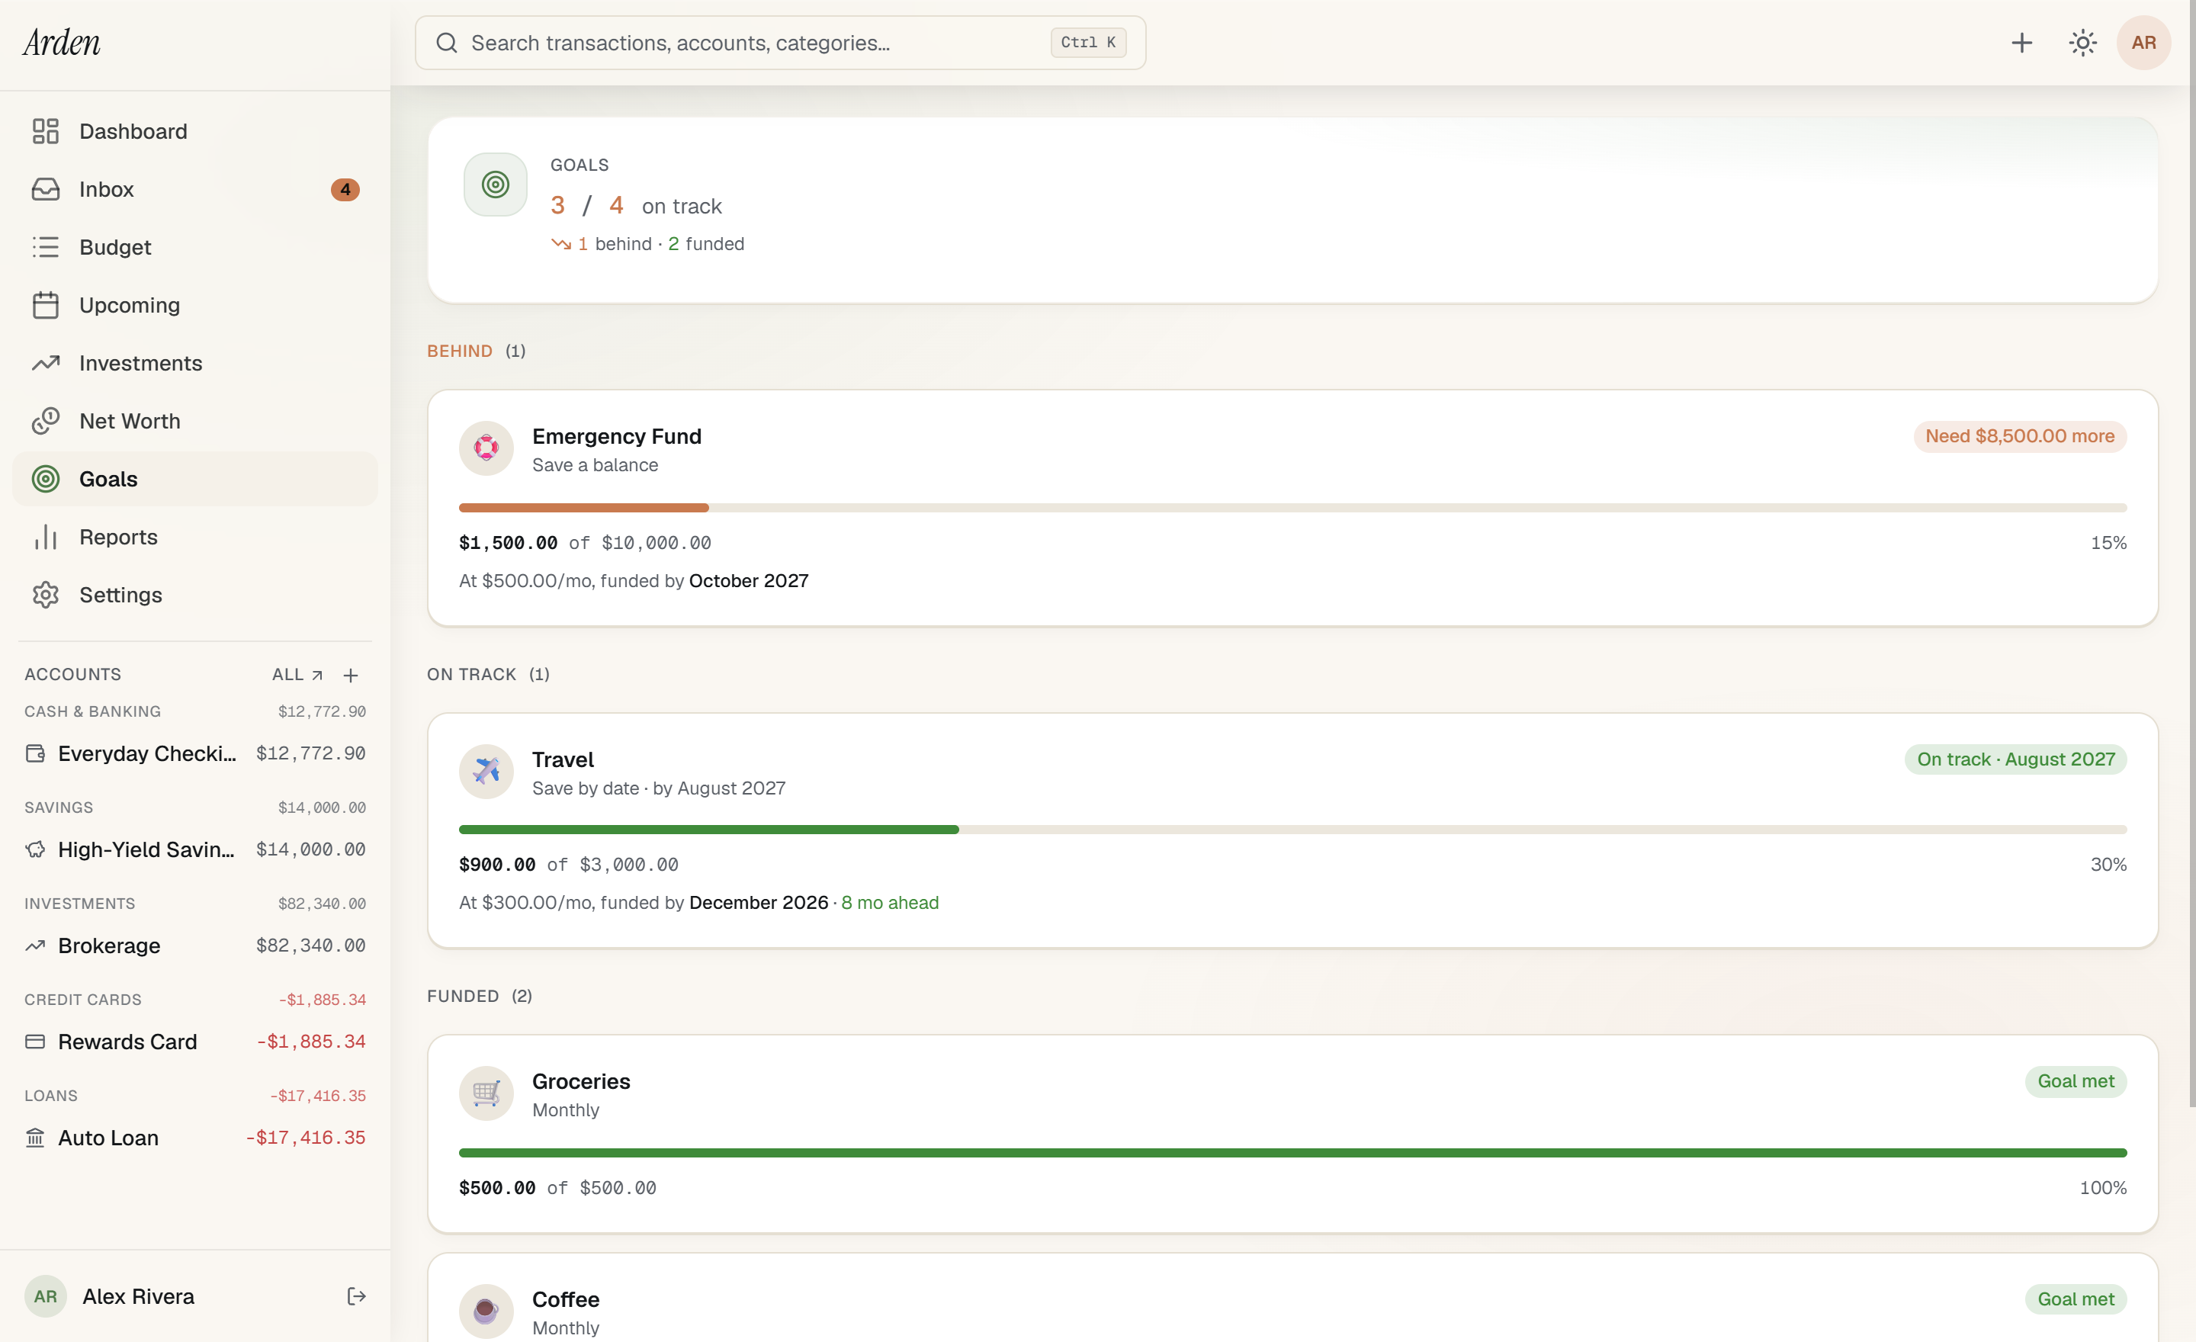
Task: Click the Reports bar chart icon
Action: pyautogui.click(x=46, y=537)
